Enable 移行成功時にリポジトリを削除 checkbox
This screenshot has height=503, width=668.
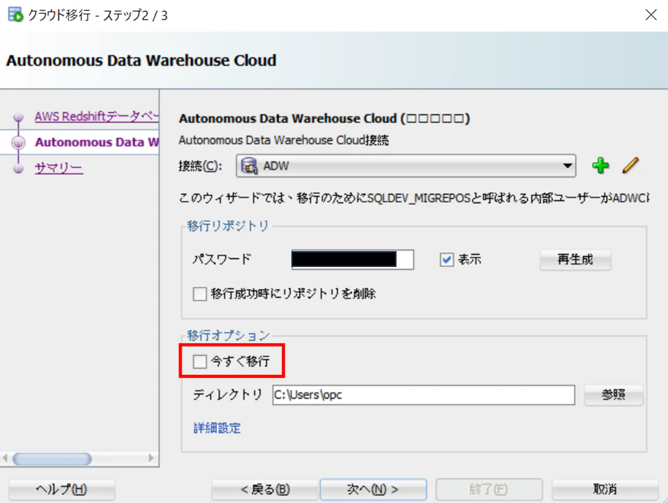(x=199, y=294)
